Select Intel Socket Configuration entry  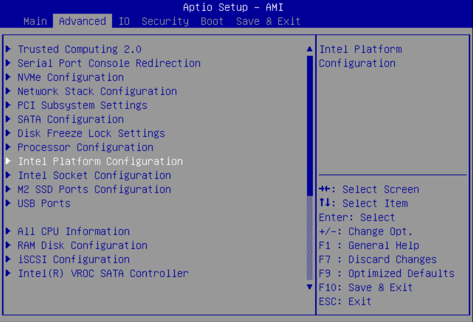coord(94,176)
